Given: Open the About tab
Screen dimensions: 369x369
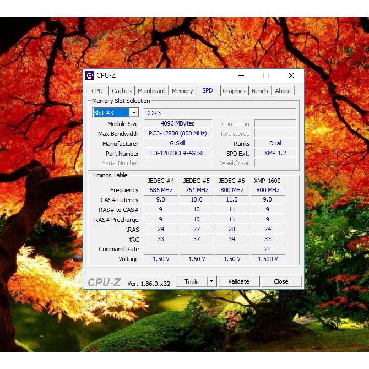Looking at the screenshot, I should pos(283,91).
